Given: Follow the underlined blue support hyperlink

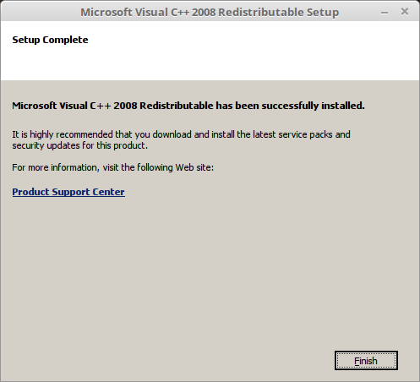Looking at the screenshot, I should pyautogui.click(x=68, y=192).
